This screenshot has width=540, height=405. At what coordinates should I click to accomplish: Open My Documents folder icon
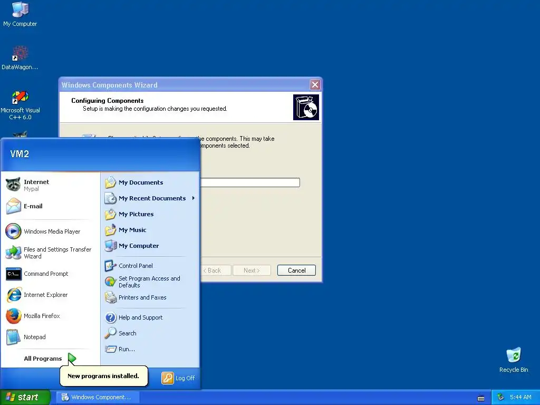(111, 182)
